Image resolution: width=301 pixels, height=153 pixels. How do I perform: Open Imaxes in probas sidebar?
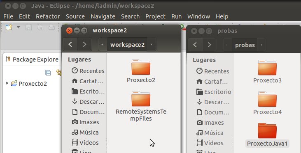pos(210,123)
